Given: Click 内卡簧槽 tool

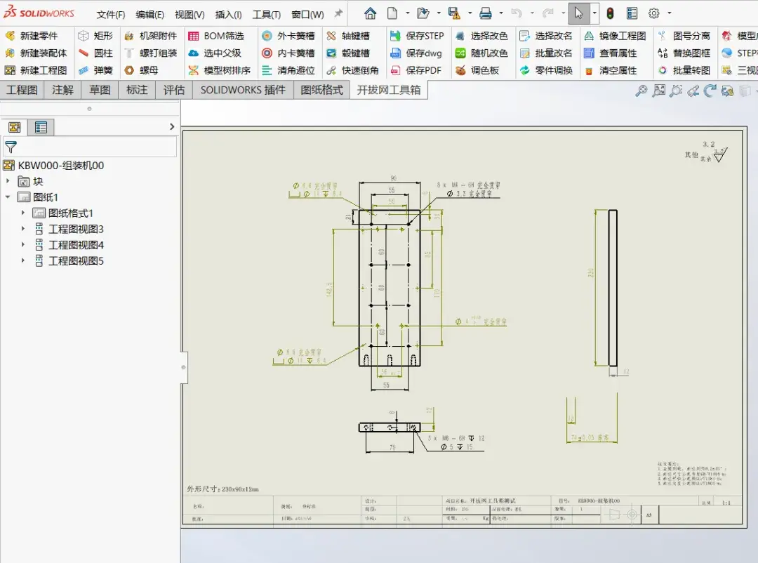Looking at the screenshot, I should (288, 53).
